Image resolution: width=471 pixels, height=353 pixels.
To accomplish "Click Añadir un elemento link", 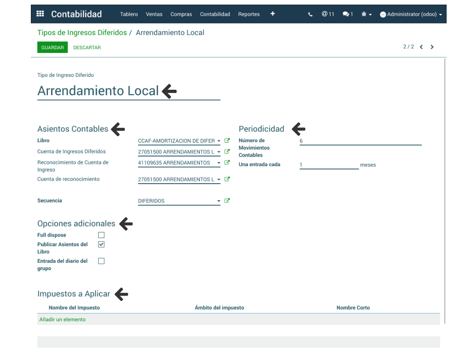I will 62,319.
